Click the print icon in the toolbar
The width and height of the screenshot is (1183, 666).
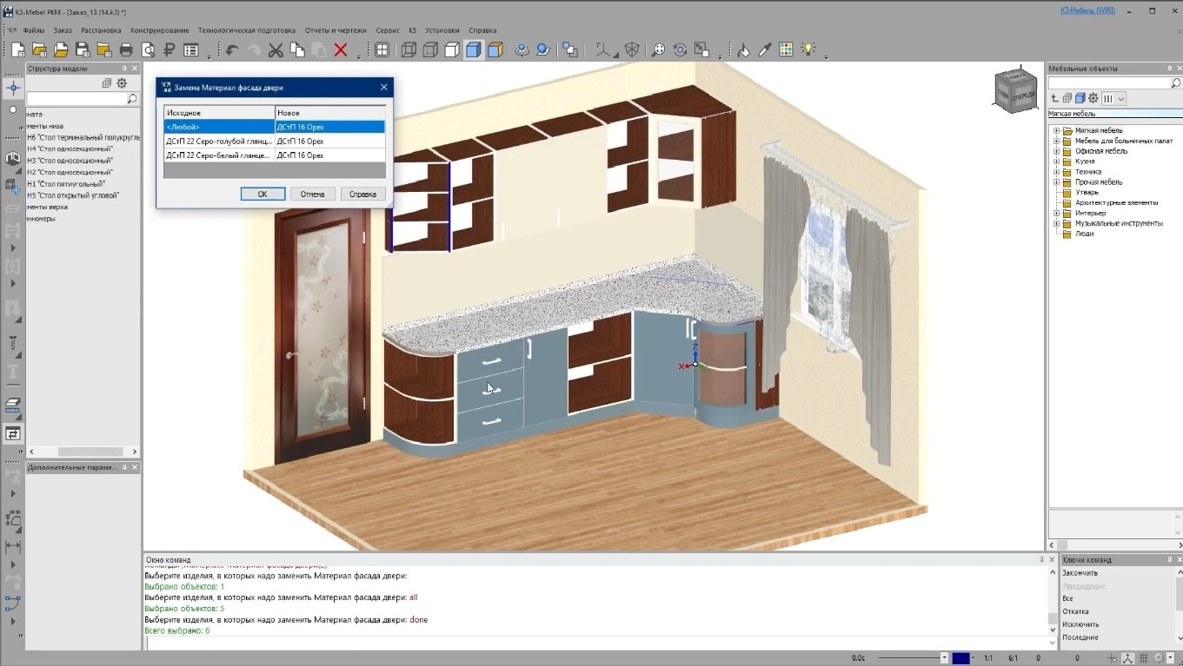click(126, 50)
